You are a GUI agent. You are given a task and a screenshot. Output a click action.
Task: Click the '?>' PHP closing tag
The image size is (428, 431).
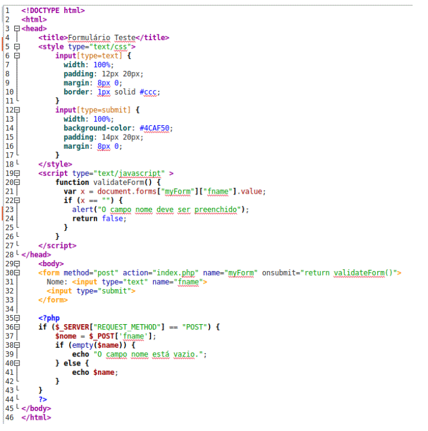point(43,399)
